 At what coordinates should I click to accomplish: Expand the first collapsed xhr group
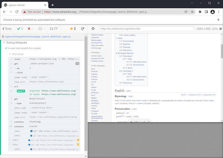(9, 140)
